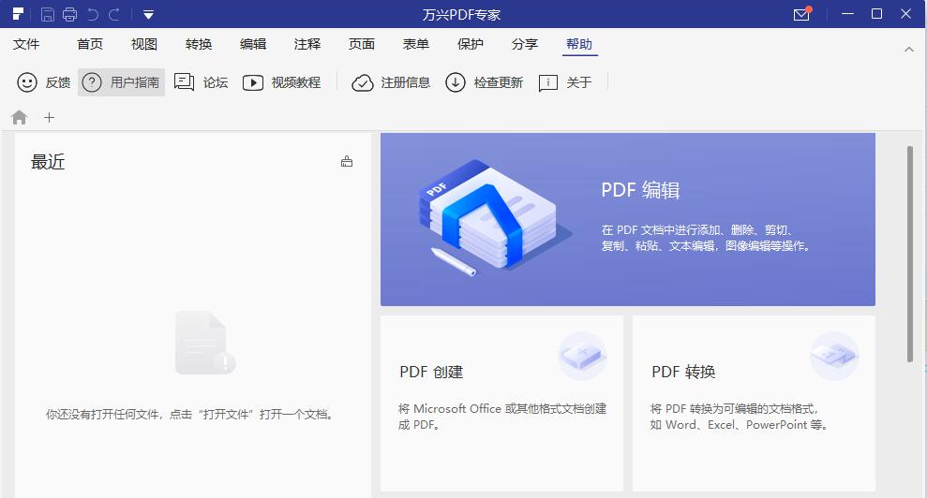Image resolution: width=927 pixels, height=498 pixels.
Task: Open the PDF 编辑 banner
Action: (x=627, y=219)
